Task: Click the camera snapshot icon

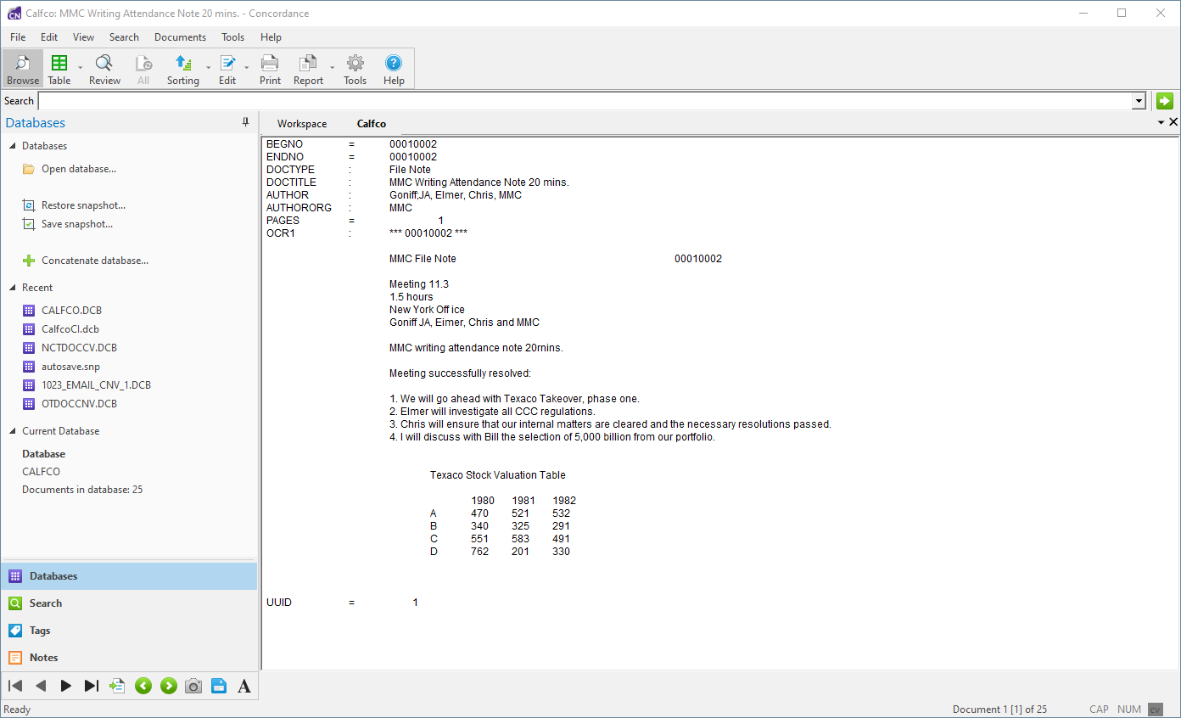Action: pos(193,686)
